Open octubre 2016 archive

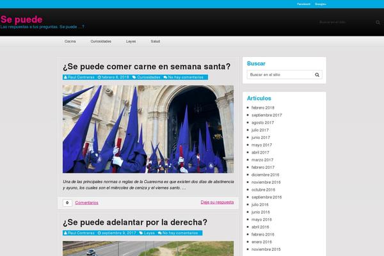coord(263,189)
